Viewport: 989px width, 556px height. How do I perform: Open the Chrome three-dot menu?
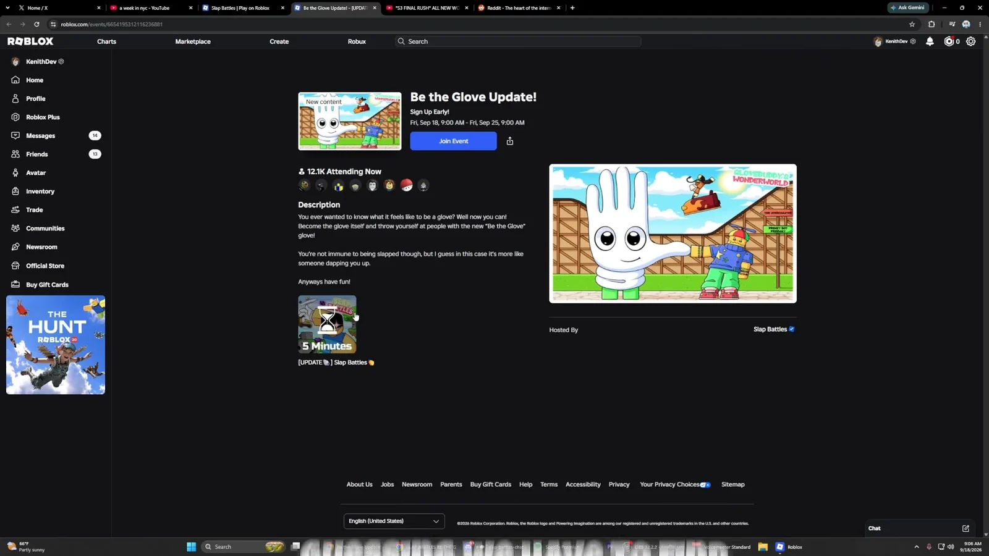tap(980, 24)
